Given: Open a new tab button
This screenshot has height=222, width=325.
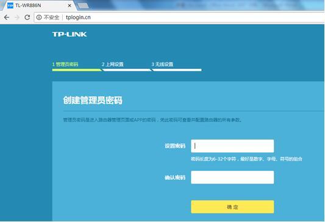Looking at the screenshot, I should click(x=84, y=6).
